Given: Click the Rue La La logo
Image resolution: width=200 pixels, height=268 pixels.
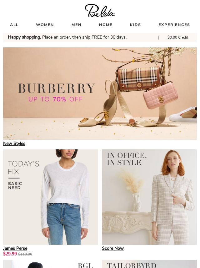Looking at the screenshot, I should (x=100, y=11).
